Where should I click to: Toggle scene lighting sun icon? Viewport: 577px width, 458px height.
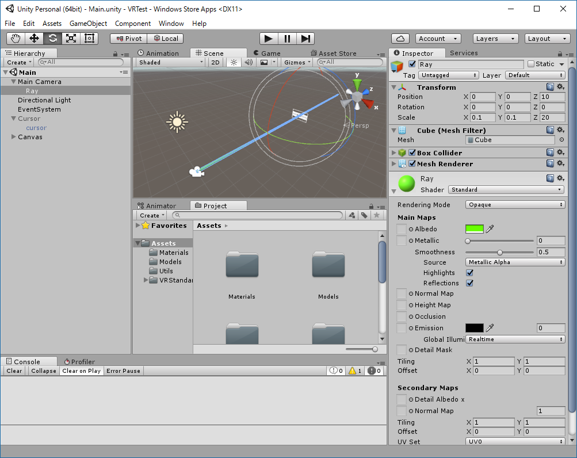[234, 62]
